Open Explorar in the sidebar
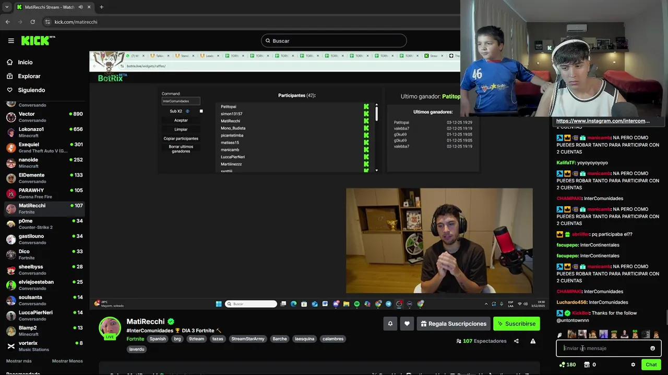668x375 pixels. point(29,76)
